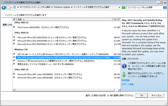Image resolution: width=168 pixels, height=106 pixels.
Task: Click the 599 KB size value
Action: tap(117, 38)
